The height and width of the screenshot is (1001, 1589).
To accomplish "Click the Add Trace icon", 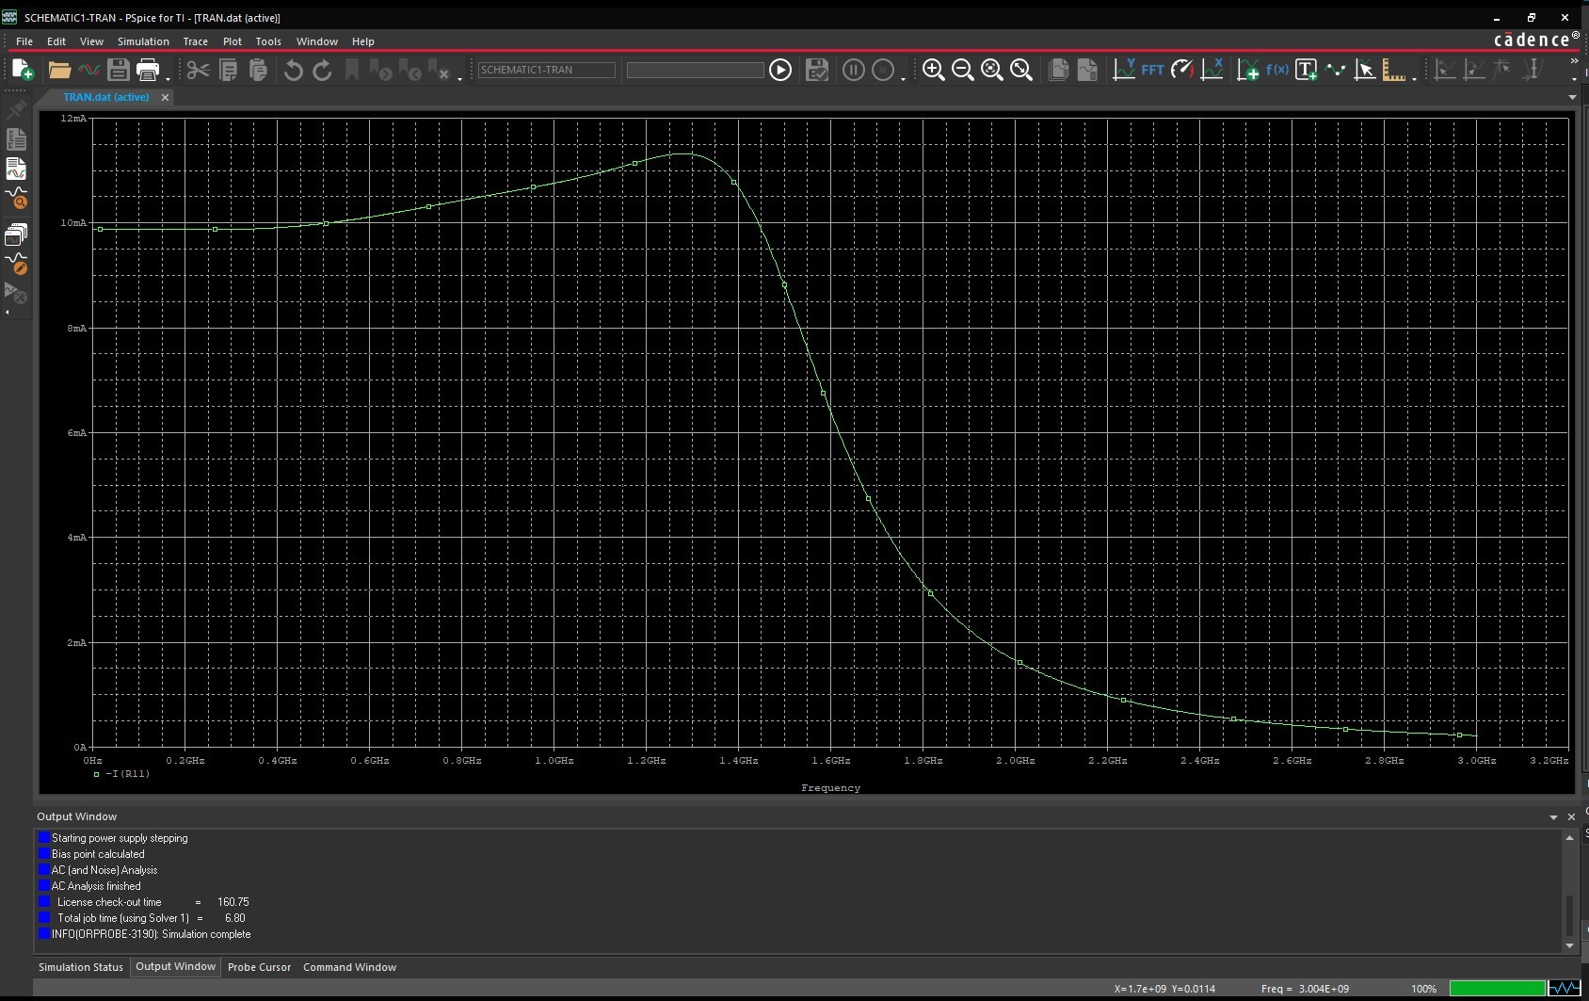I will pos(1248,70).
